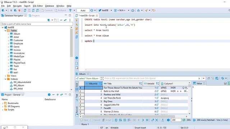Toggle the Record view side tab
The image size is (230, 129).
point(77,111)
